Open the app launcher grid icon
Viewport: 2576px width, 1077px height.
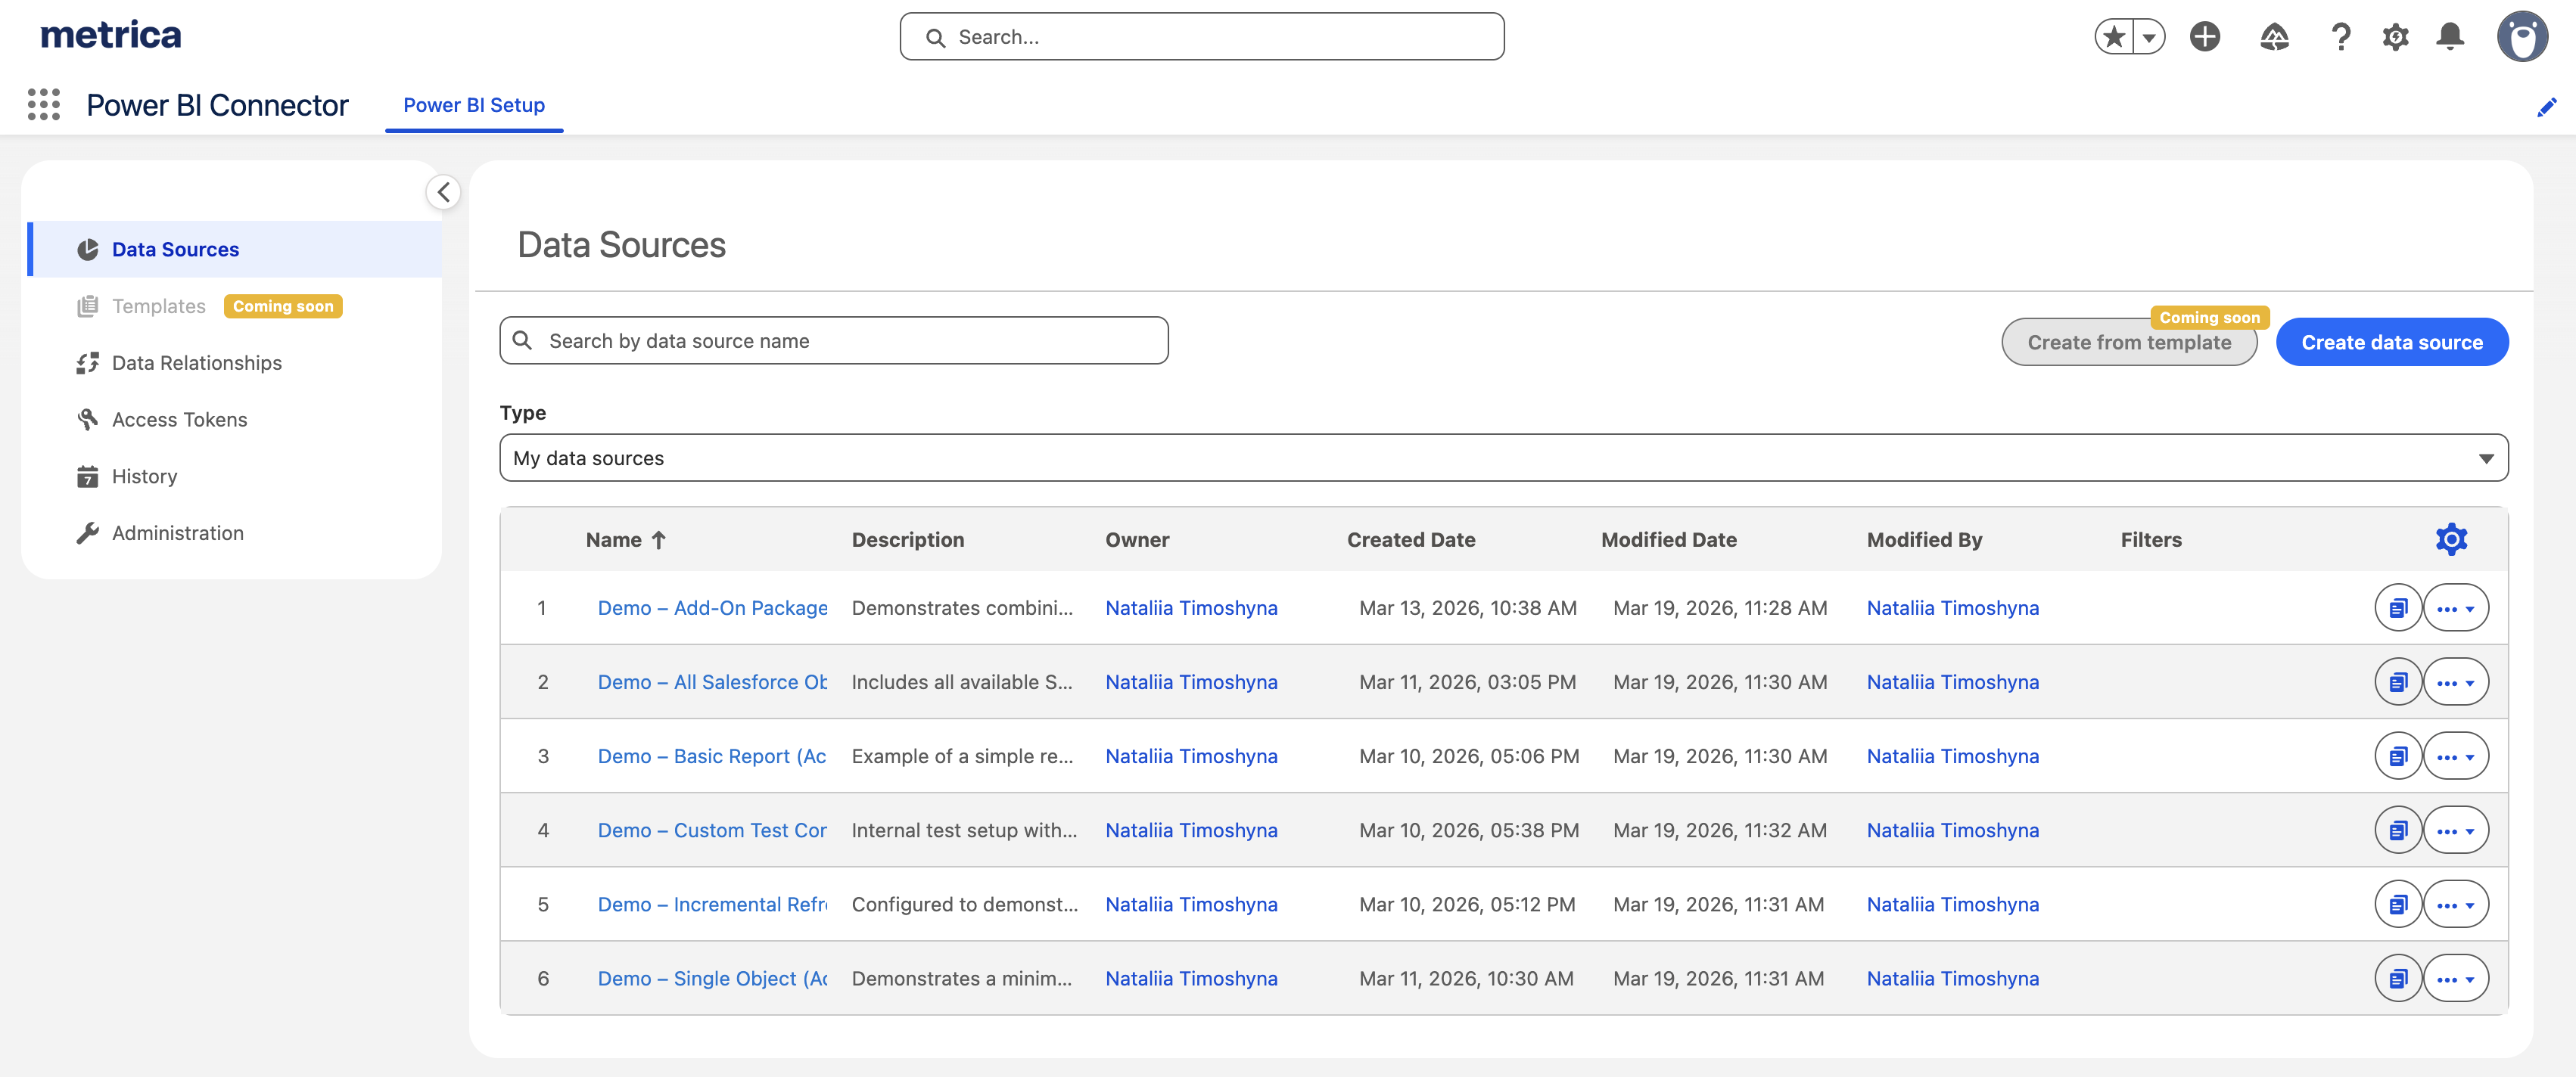[x=43, y=105]
